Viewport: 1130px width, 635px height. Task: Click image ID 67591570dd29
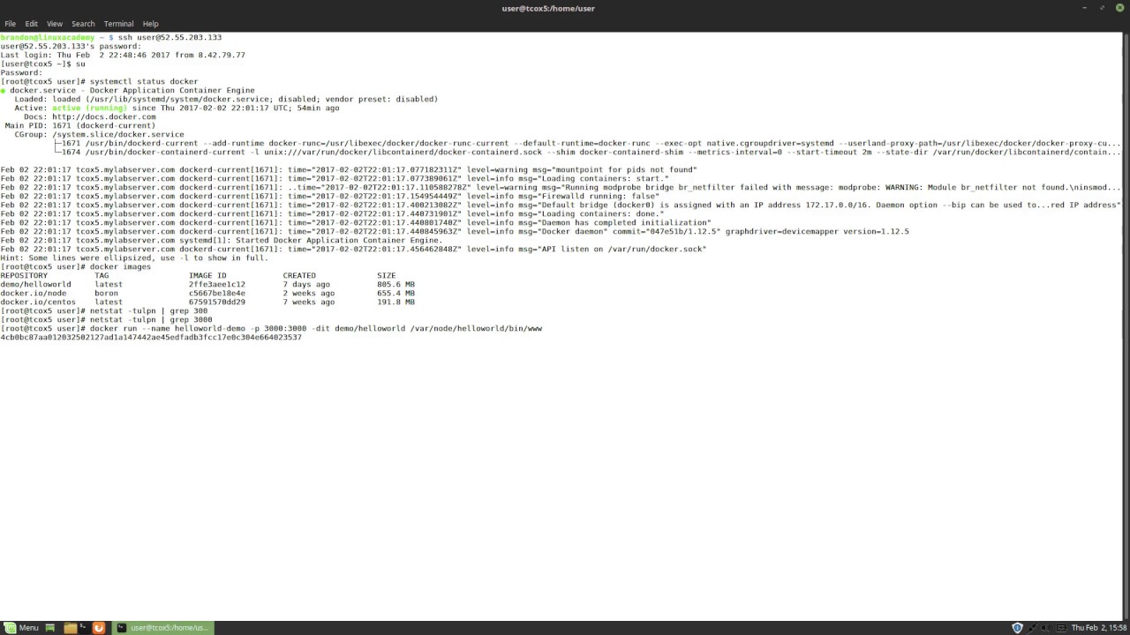click(x=217, y=302)
